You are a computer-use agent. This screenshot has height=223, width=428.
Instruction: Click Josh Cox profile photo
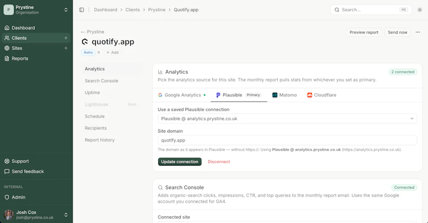pyautogui.click(x=9, y=215)
